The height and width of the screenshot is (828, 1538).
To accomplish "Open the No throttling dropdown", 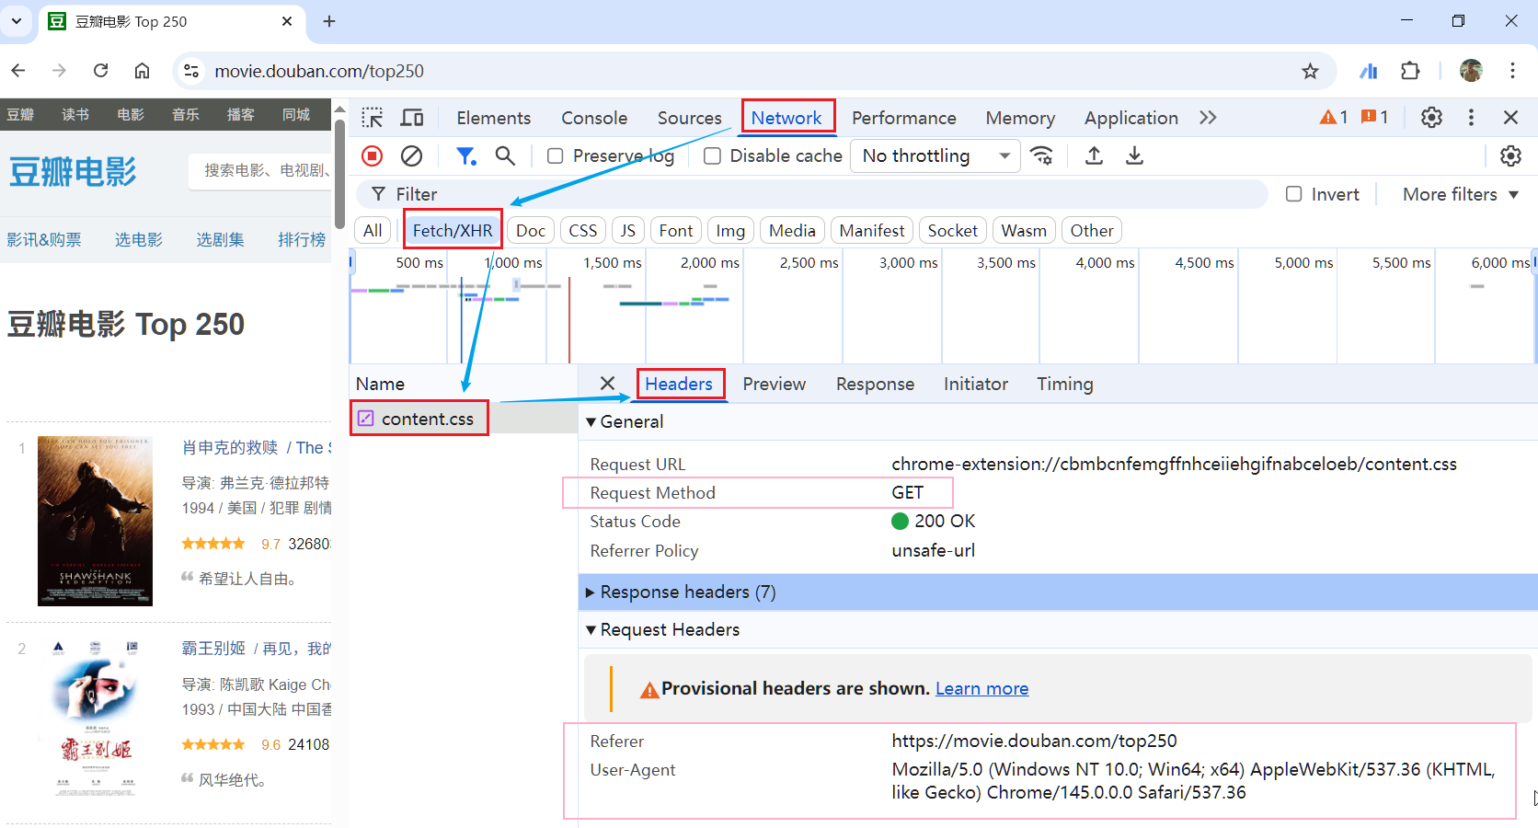I will tap(935, 156).
